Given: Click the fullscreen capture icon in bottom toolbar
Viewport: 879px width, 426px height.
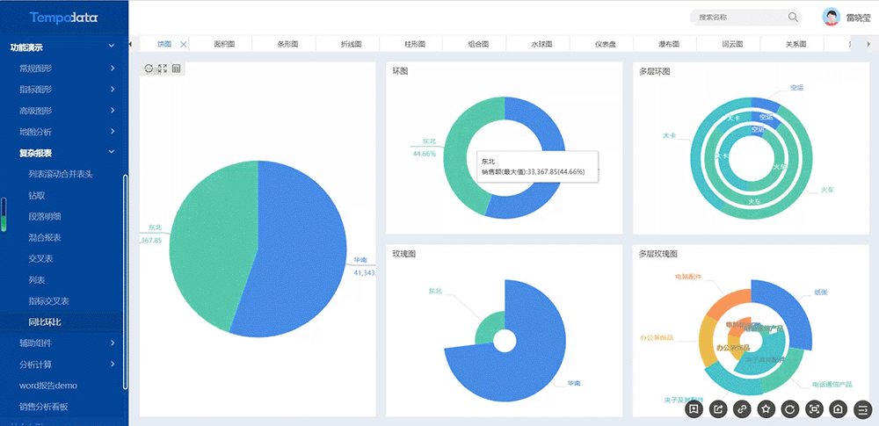Looking at the screenshot, I should (814, 409).
